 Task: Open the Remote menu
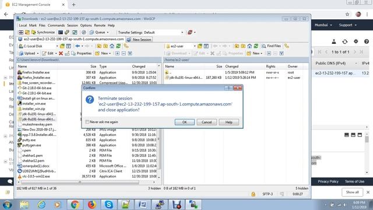coord(100,25)
